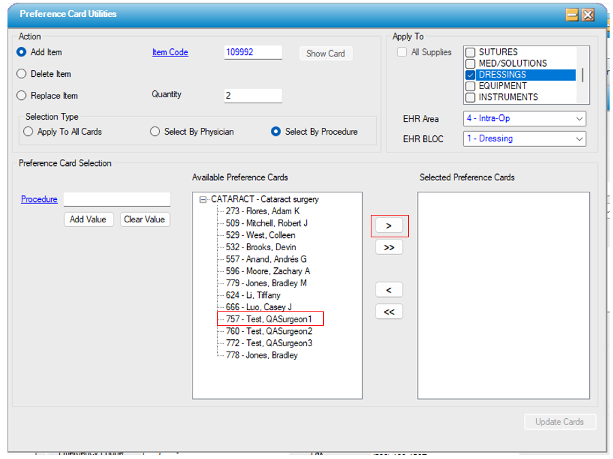
Task: Click the single left arrow remove button
Action: click(388, 290)
